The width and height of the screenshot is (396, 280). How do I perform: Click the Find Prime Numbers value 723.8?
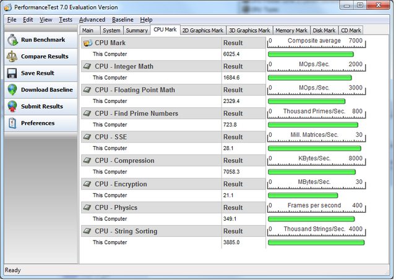(x=230, y=125)
